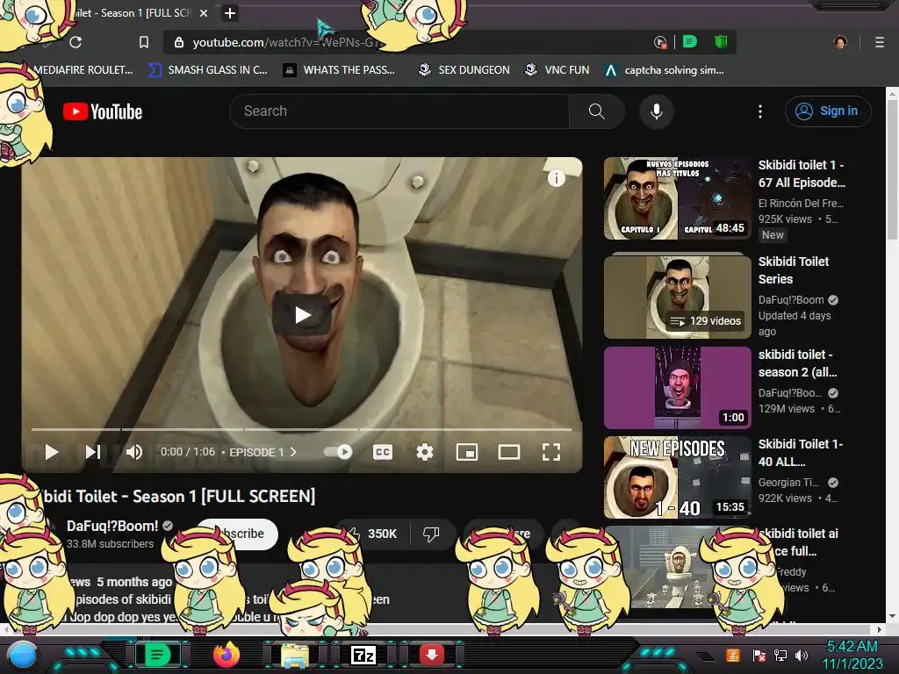Click the taskbar clock 5:42 AM
The image size is (899, 674).
(x=852, y=646)
